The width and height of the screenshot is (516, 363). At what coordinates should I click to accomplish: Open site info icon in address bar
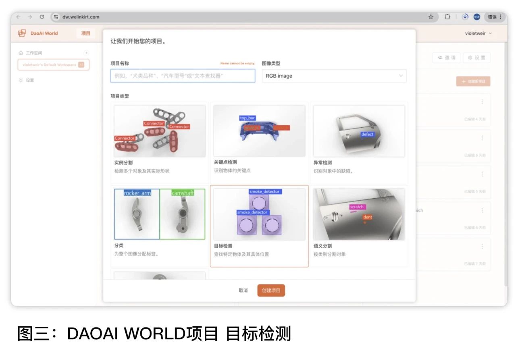(x=56, y=17)
